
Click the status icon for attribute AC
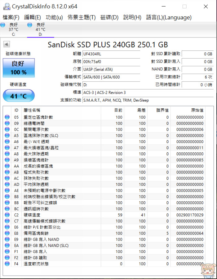[7, 178]
